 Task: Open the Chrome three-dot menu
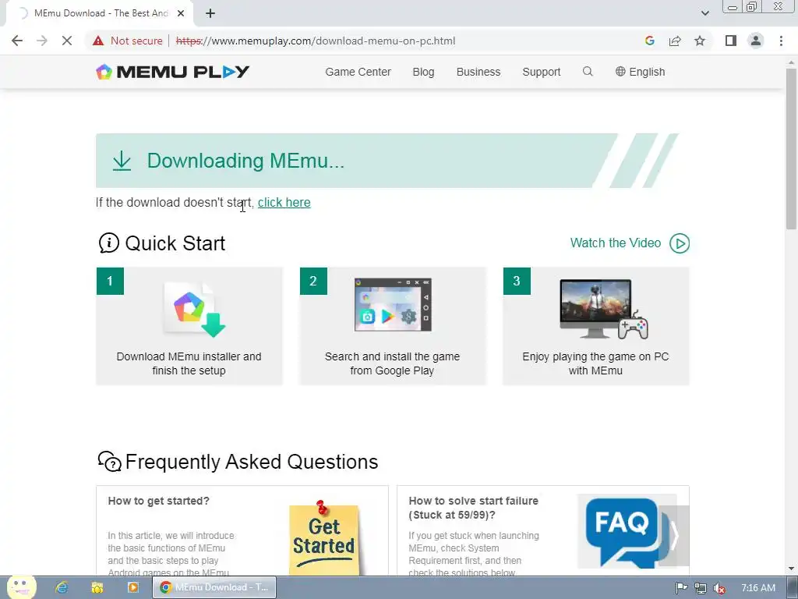781,41
